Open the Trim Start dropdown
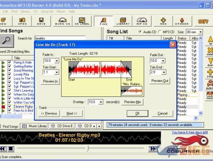Image resolution: width=213 pixels, height=161 pixels. point(57,72)
